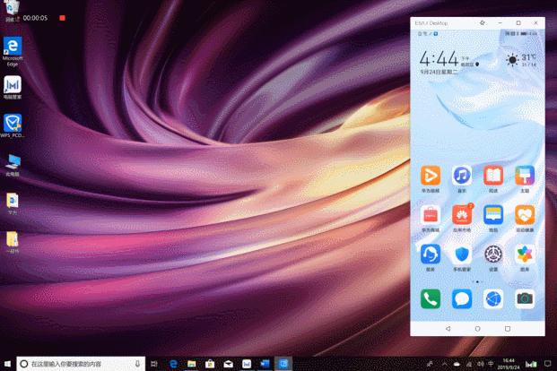This screenshot has height=371, width=557.
Task: Select the This PC desktop icon
Action: point(13,165)
